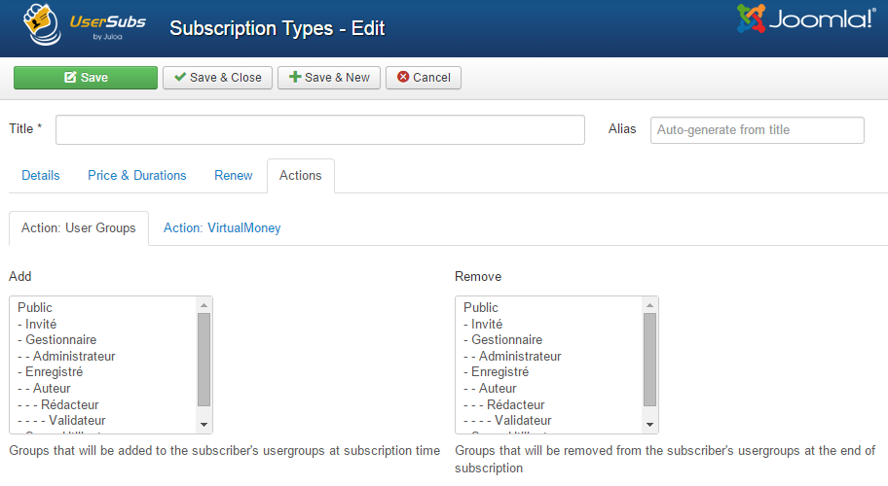Select Action: User Groups sub-tab
Viewport: 888px width, 486px height.
click(79, 228)
